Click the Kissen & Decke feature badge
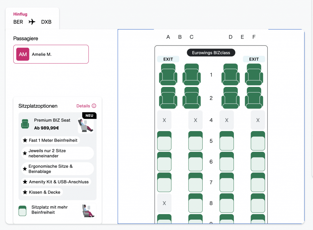Viewport: 313px width, 230px height. [x=42, y=192]
